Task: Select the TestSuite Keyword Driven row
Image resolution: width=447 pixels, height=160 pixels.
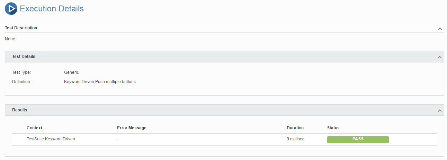Action: click(224, 139)
